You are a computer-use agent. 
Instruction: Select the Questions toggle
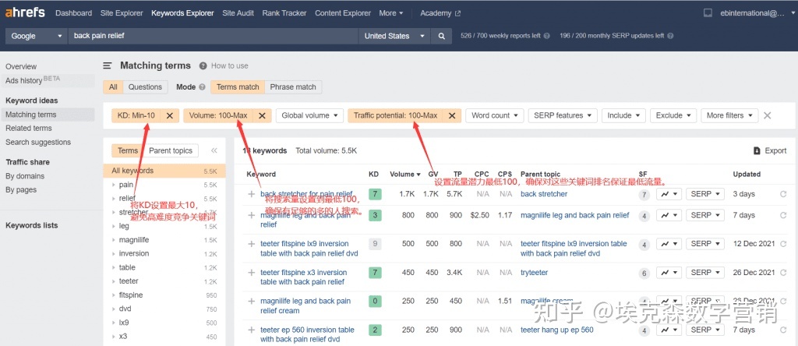[x=145, y=87]
